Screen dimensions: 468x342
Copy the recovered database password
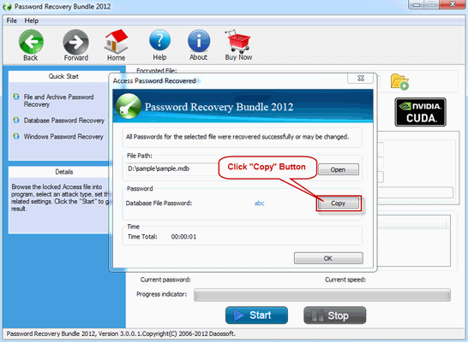339,203
